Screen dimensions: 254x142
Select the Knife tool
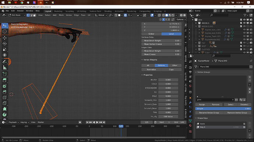click(4, 103)
